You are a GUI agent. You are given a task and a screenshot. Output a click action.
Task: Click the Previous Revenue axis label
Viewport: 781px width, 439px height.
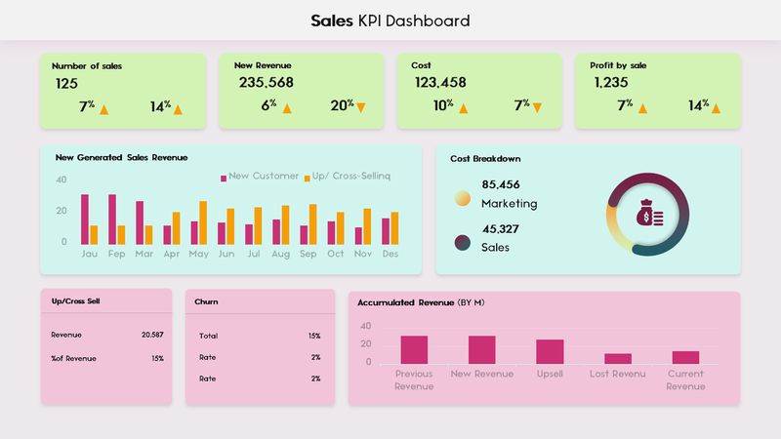click(414, 379)
